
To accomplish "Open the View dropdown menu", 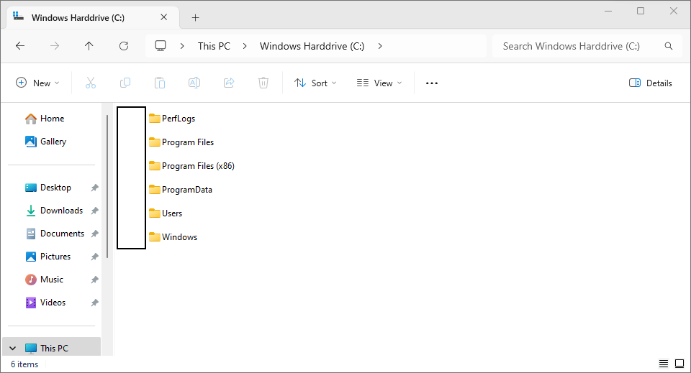I will tap(379, 83).
